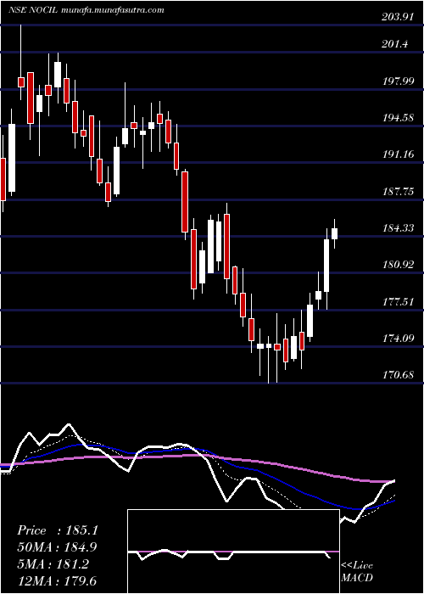The image size is (424, 594).
Task: Click the 184.33 price level label
Action: click(397, 228)
